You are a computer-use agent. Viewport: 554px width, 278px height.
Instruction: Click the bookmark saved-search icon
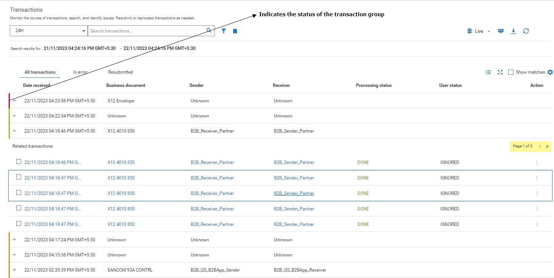point(235,31)
